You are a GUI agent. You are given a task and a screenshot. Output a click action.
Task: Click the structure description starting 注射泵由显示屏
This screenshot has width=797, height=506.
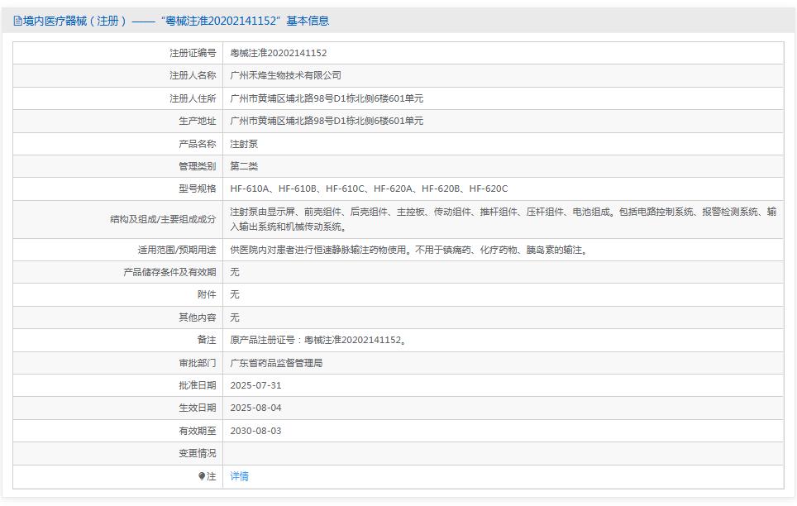click(503, 219)
